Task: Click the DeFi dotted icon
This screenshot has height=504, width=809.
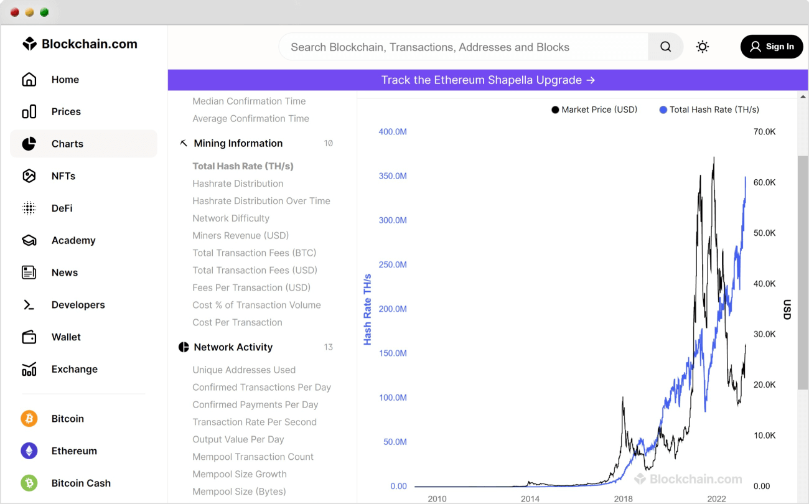Action: coord(29,208)
